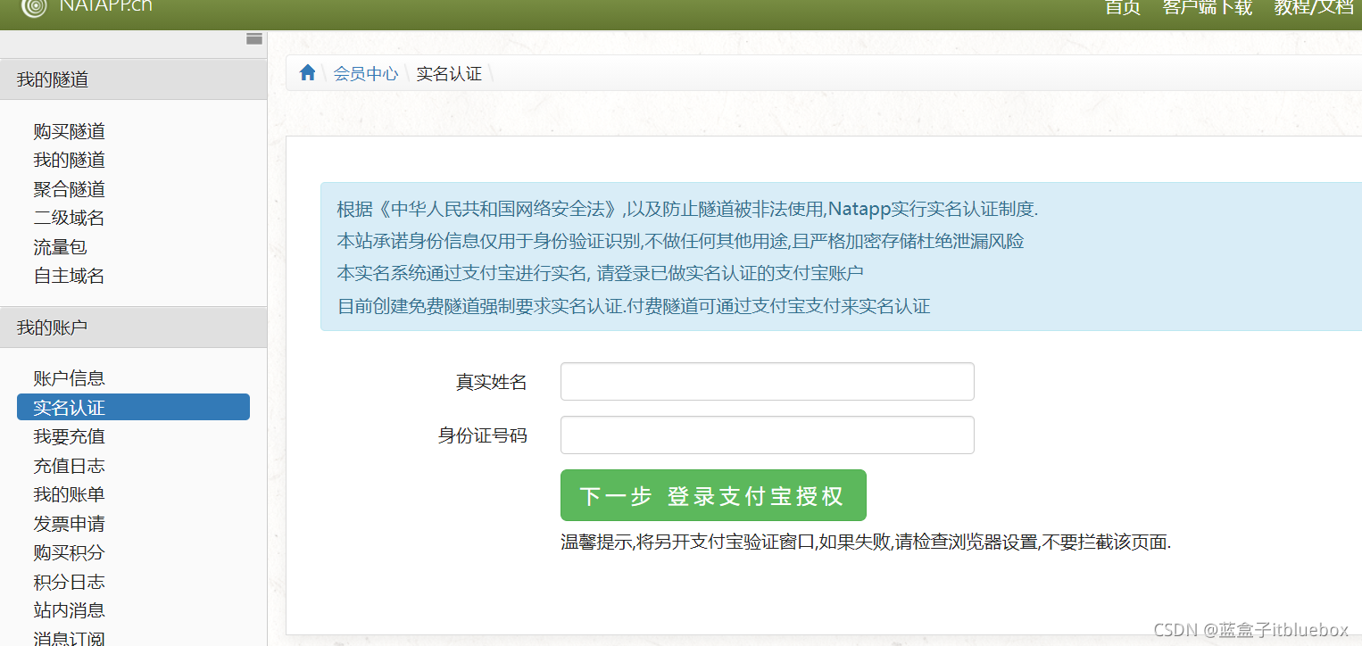This screenshot has height=646, width=1362.
Task: Click the 身份证号码 field label
Action: click(483, 435)
